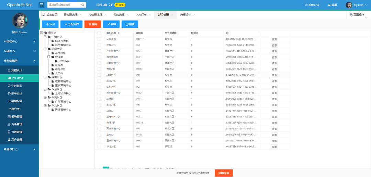
Task: Check the box for 研发小组 row
Action: point(99,39)
